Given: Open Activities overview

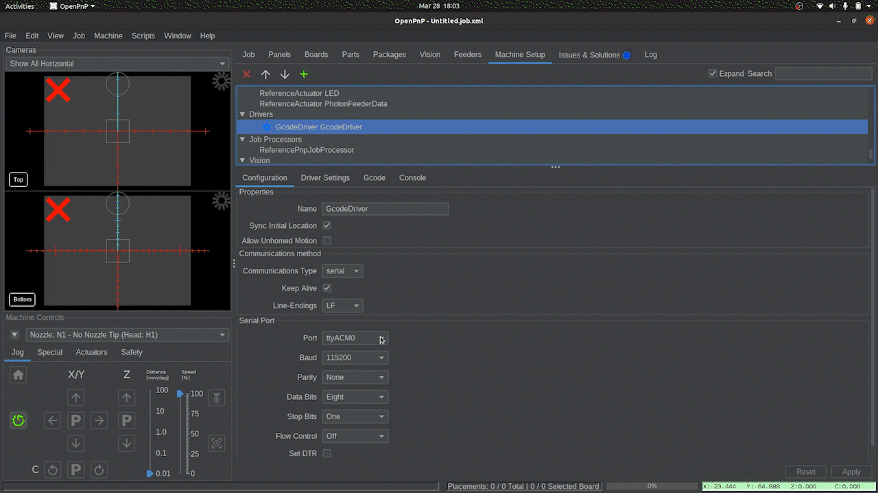Looking at the screenshot, I should coord(20,6).
